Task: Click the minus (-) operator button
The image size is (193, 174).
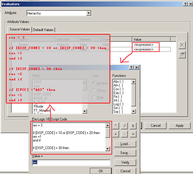Action: [124, 134]
